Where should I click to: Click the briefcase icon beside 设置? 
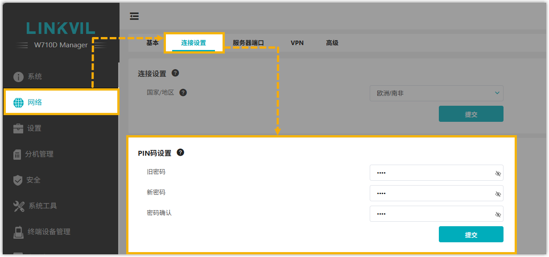[18, 128]
